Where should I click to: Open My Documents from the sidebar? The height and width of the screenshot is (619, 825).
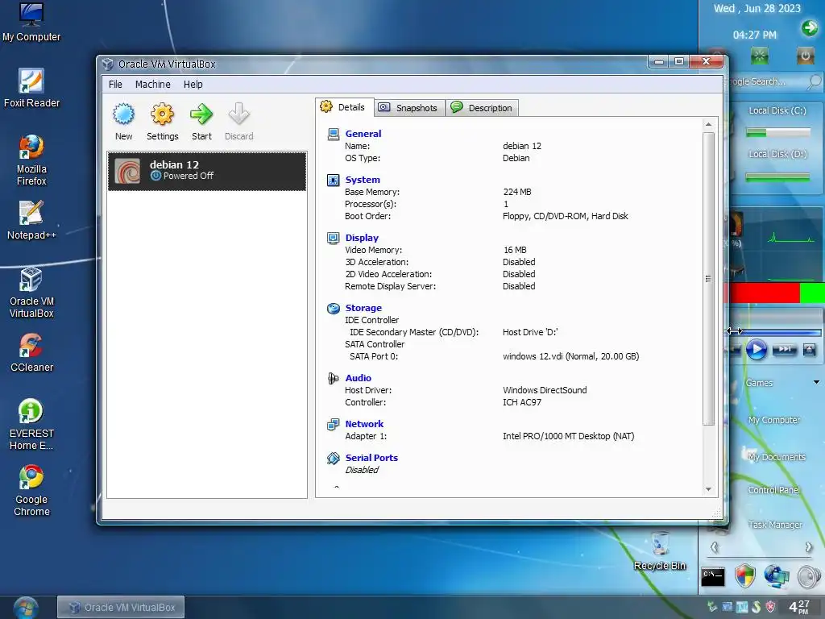[777, 457]
